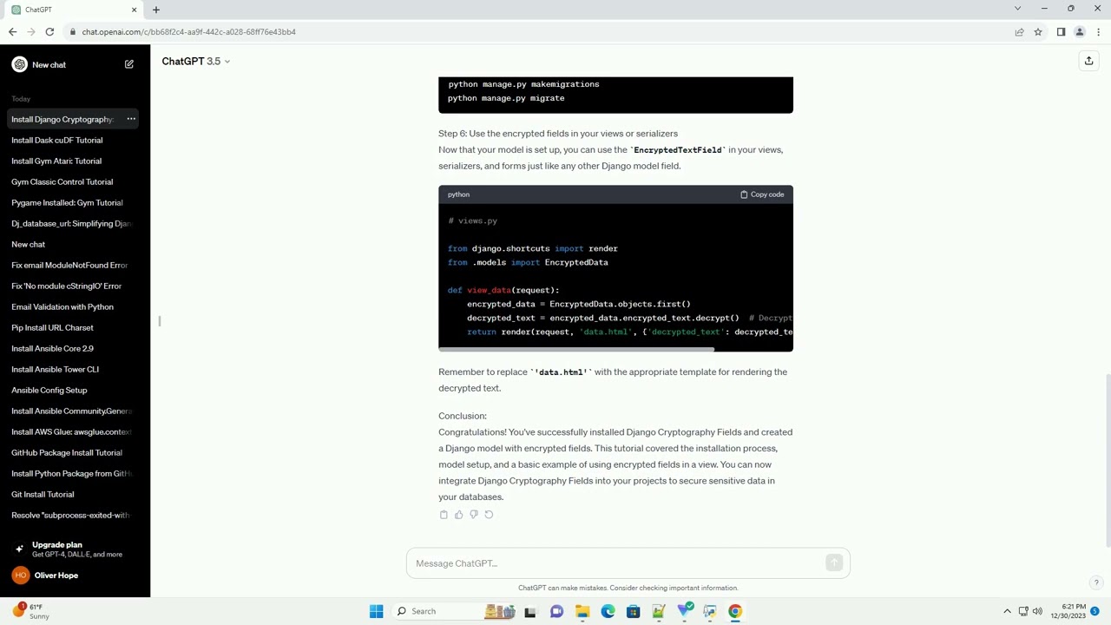Image resolution: width=1111 pixels, height=625 pixels.
Task: Open GitHub Package Install Tutorial chat
Action: click(75, 452)
